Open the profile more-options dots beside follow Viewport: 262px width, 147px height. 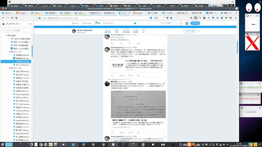[x=199, y=31]
